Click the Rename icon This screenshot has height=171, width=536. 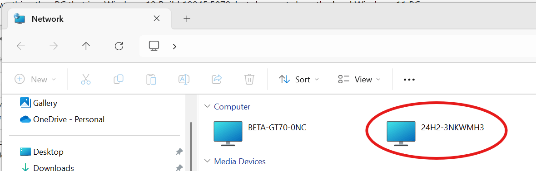(x=184, y=79)
